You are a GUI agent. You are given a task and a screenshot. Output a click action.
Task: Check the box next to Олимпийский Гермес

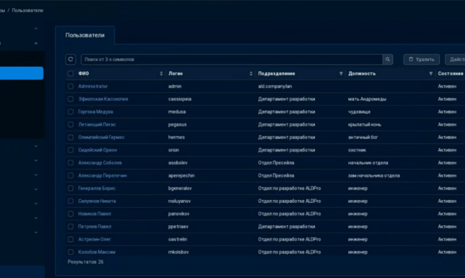pyautogui.click(x=71, y=137)
